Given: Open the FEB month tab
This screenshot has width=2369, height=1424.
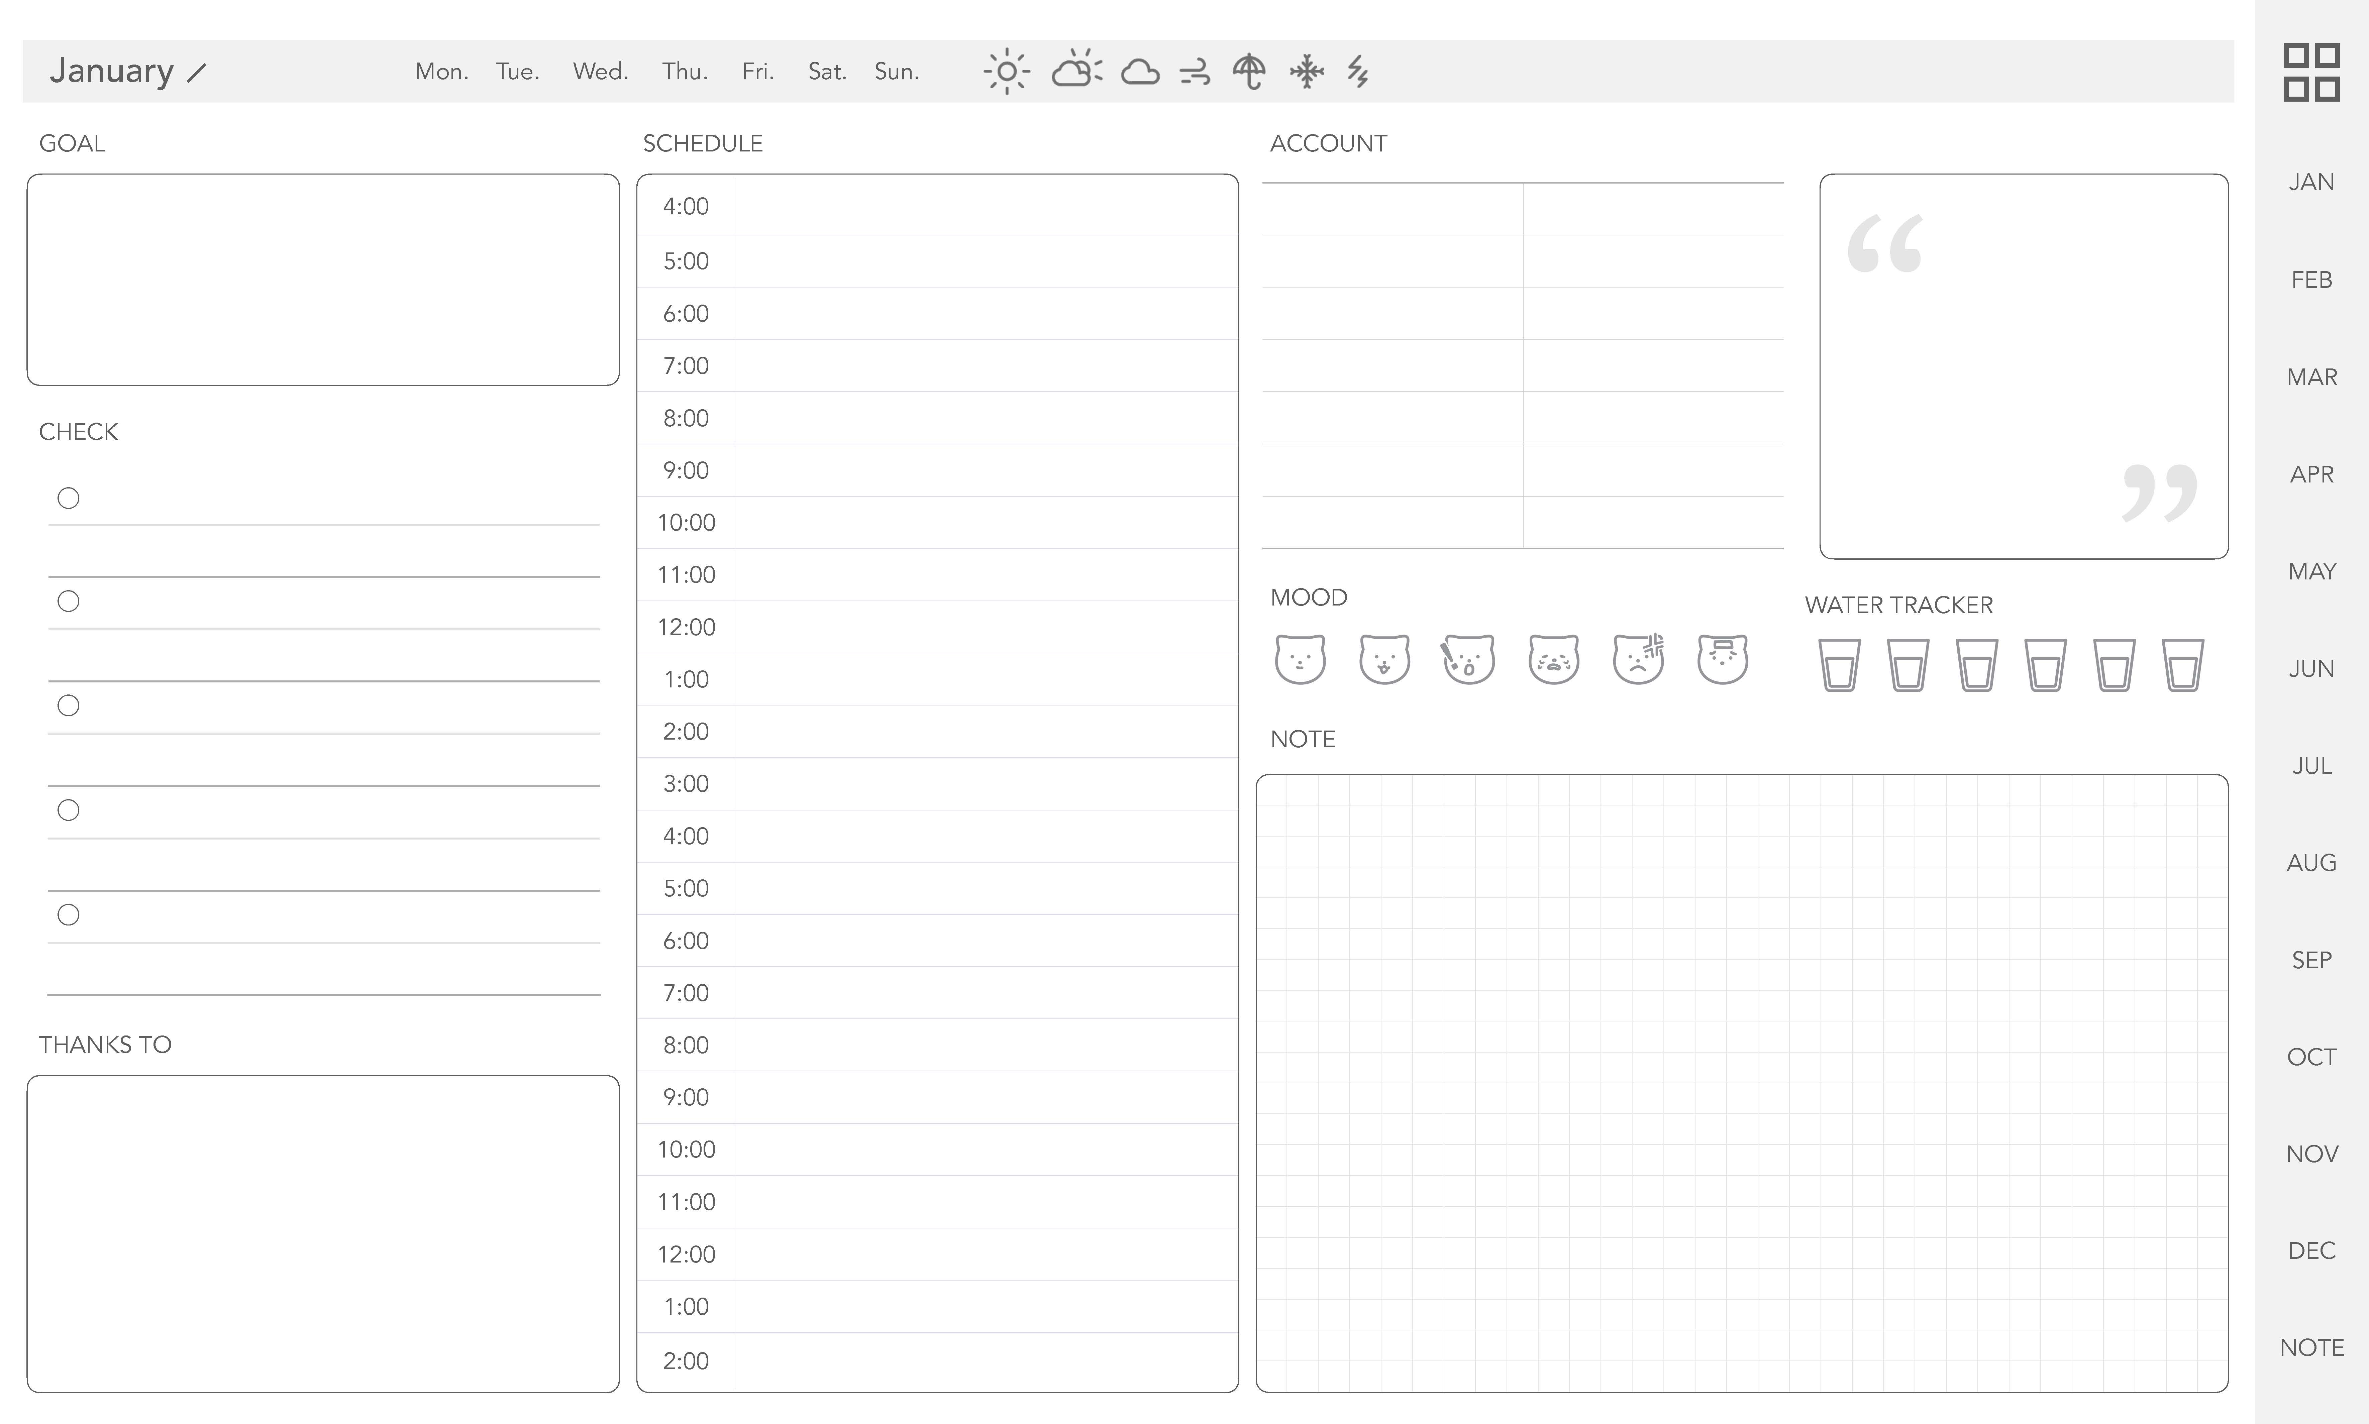Looking at the screenshot, I should click(2311, 280).
